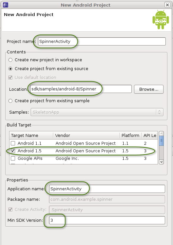
Task: Select Create project from existing source
Action: pyautogui.click(x=10, y=69)
